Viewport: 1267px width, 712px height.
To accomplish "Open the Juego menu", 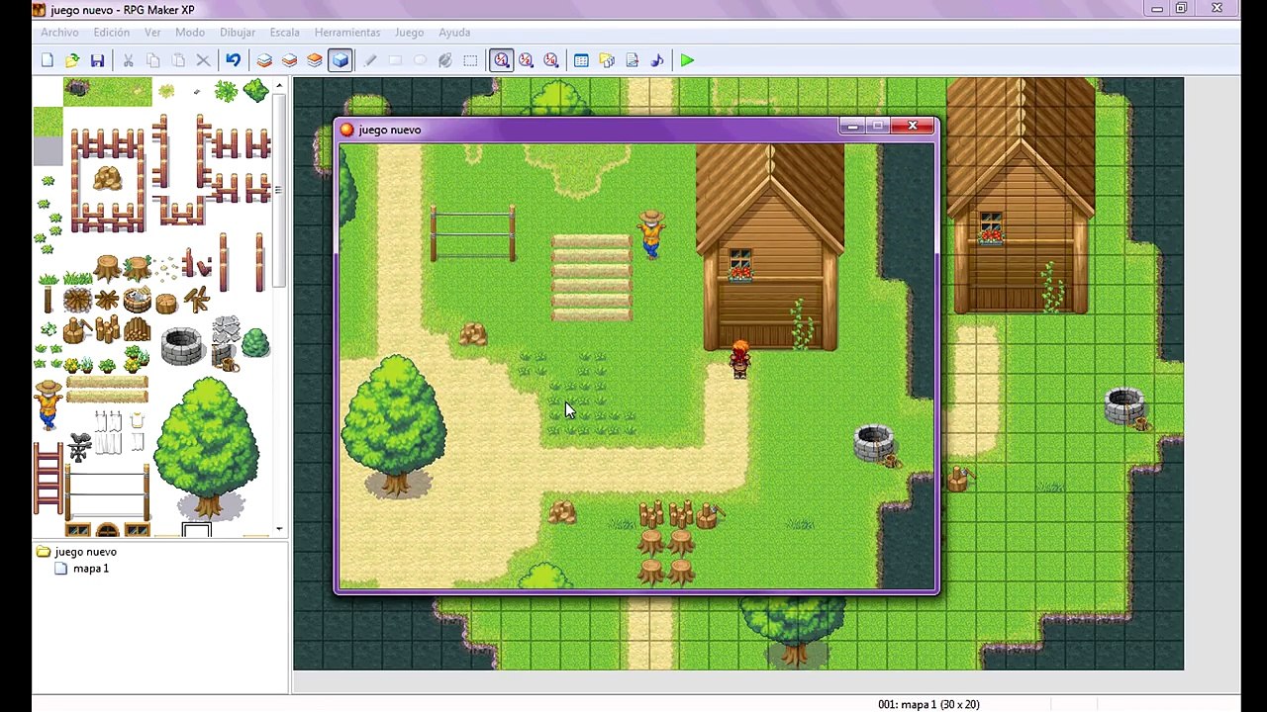I will tap(409, 33).
